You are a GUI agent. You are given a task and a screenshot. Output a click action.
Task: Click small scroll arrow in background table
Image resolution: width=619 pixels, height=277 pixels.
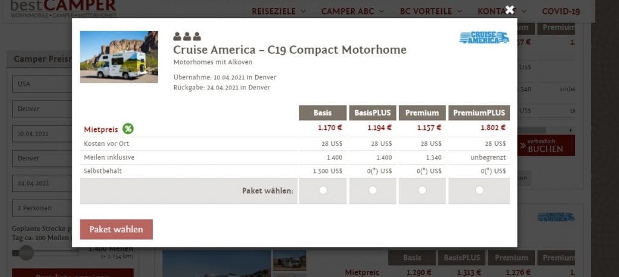pos(570,130)
